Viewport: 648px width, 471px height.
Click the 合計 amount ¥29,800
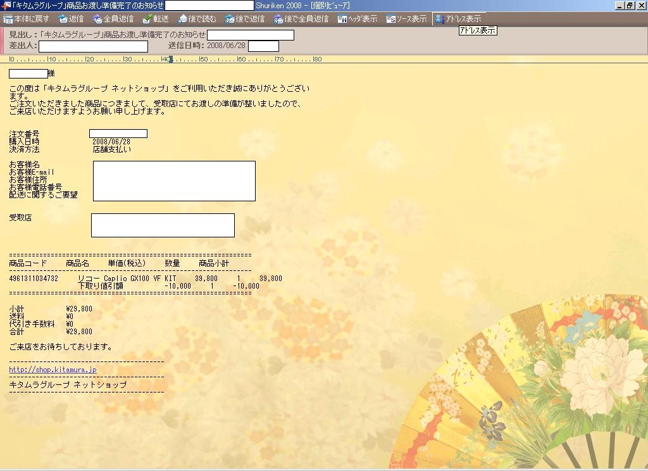[x=79, y=332]
